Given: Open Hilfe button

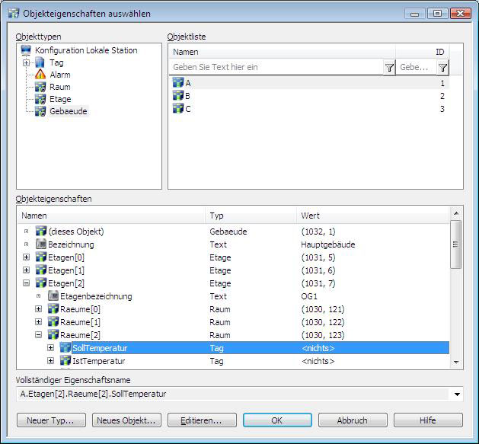Looking at the screenshot, I should (x=428, y=420).
